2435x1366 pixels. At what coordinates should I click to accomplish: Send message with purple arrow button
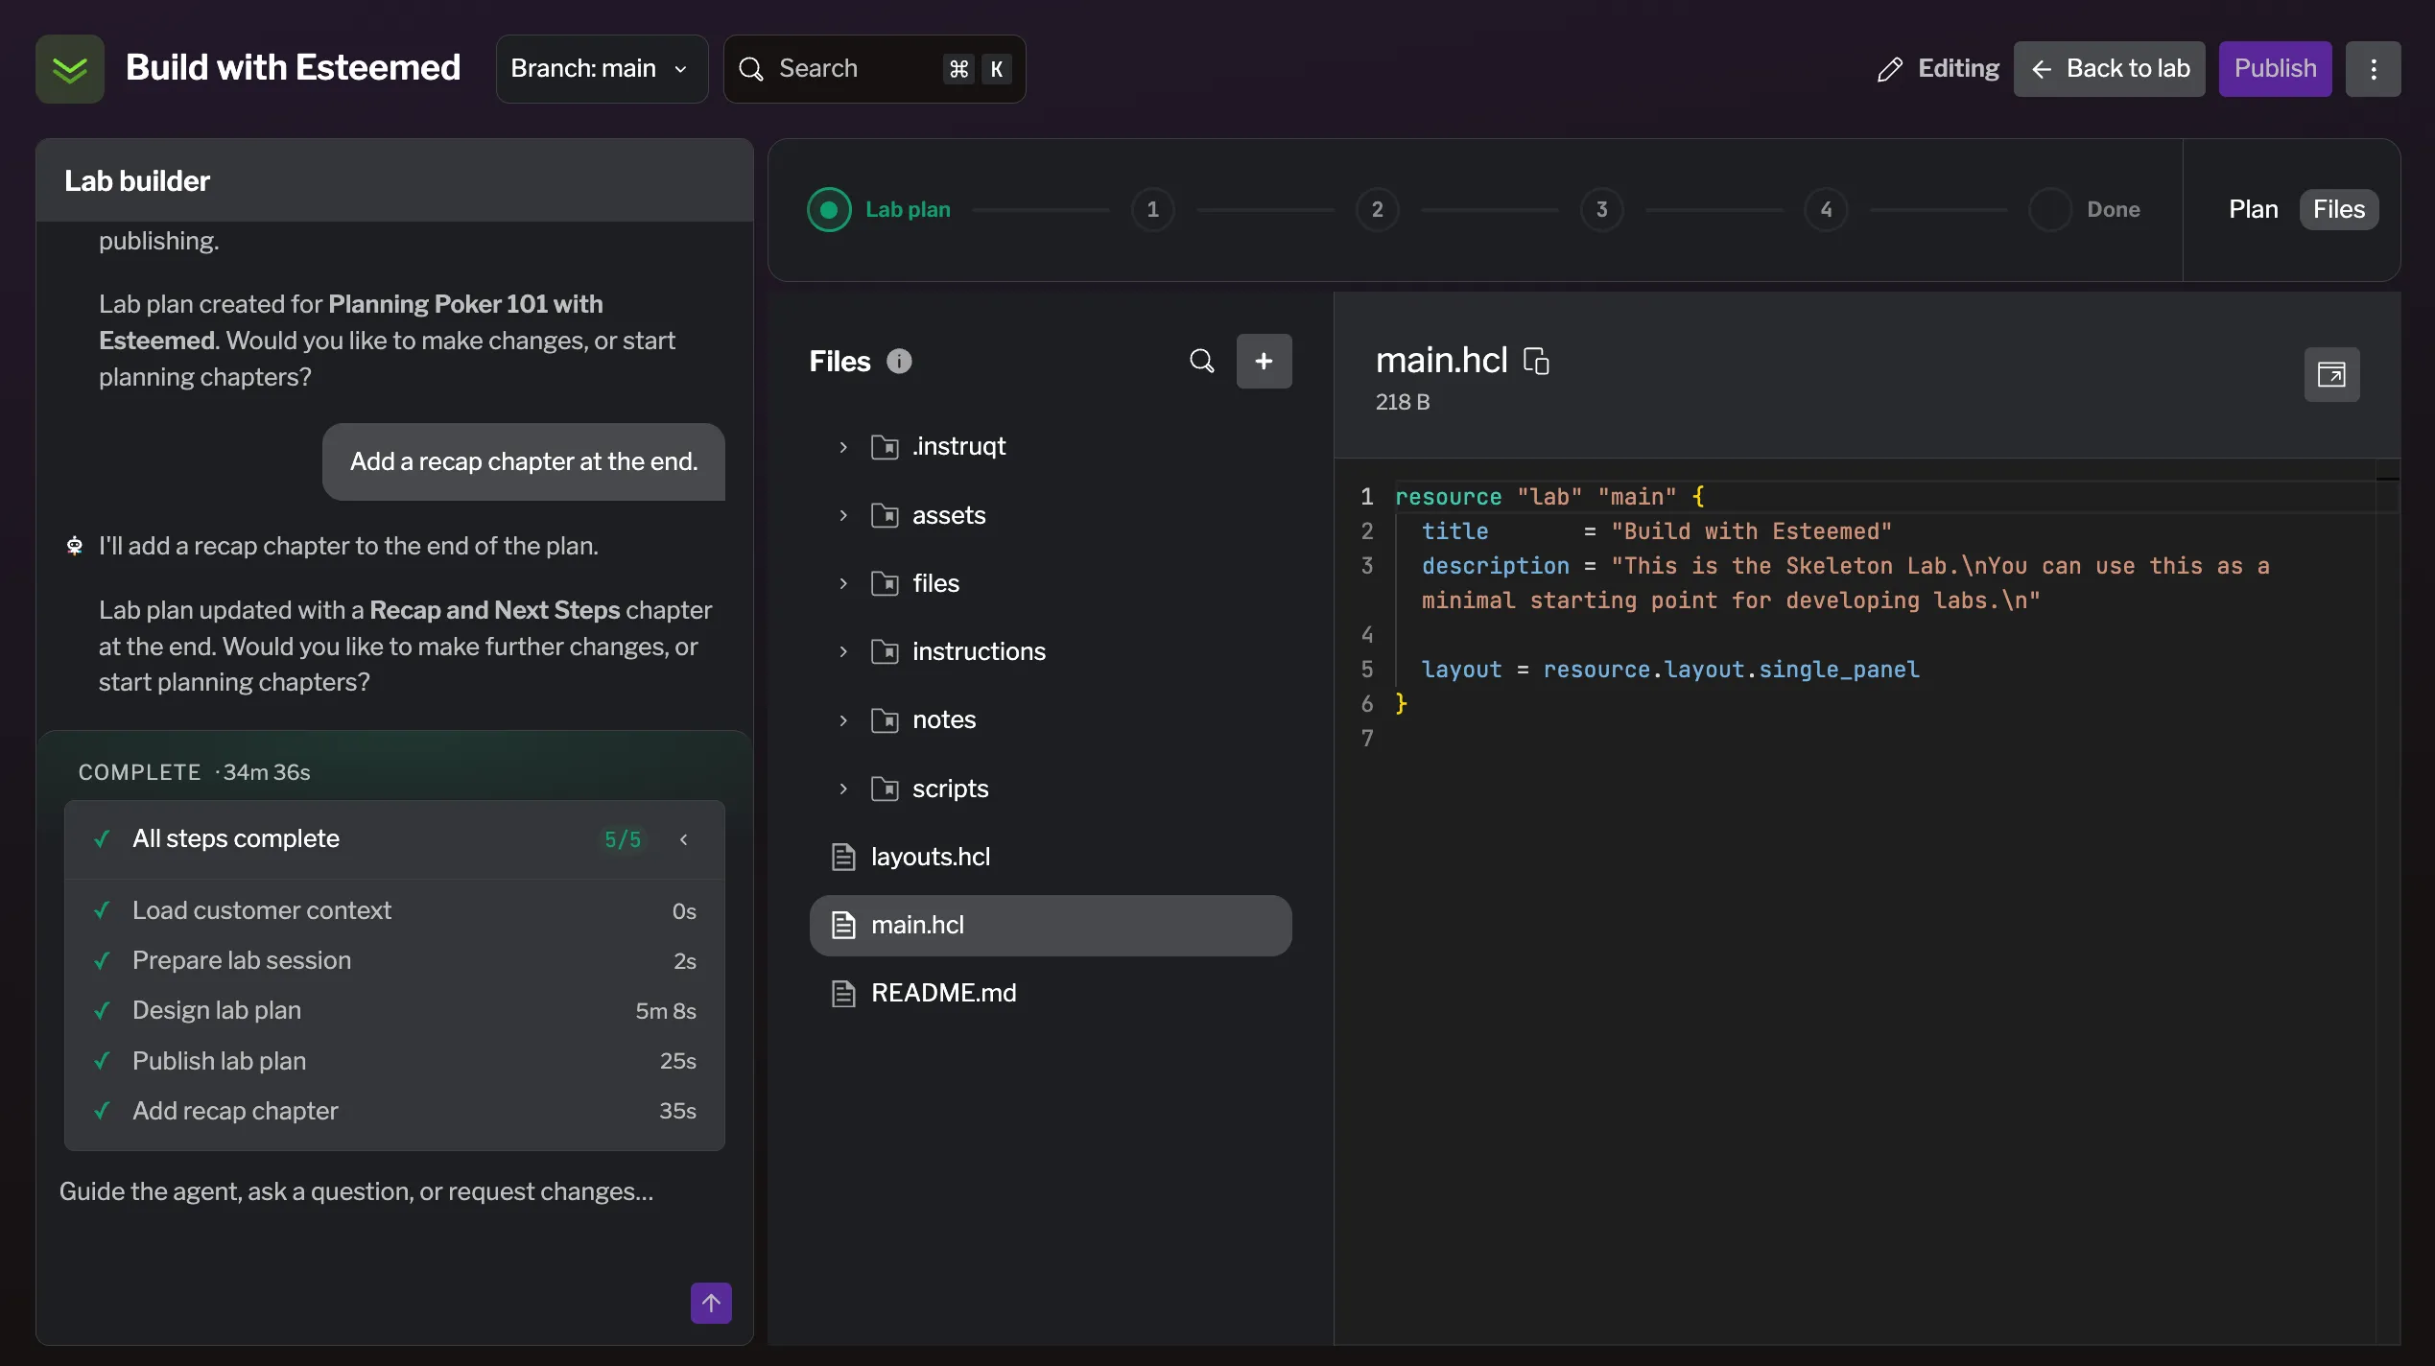[x=711, y=1303]
